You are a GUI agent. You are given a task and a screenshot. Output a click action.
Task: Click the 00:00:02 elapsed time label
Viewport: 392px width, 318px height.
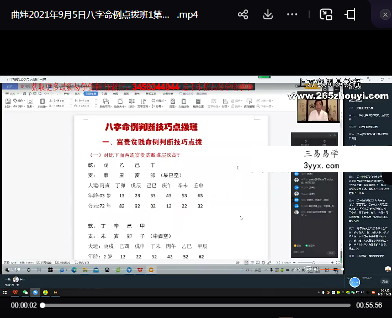(x=24, y=305)
